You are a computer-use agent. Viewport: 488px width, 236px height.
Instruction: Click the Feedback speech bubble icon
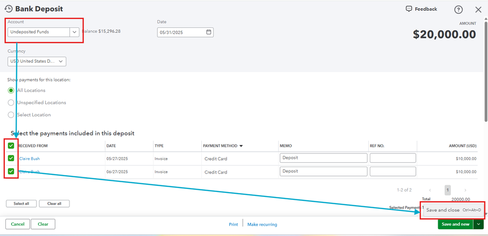(x=409, y=9)
